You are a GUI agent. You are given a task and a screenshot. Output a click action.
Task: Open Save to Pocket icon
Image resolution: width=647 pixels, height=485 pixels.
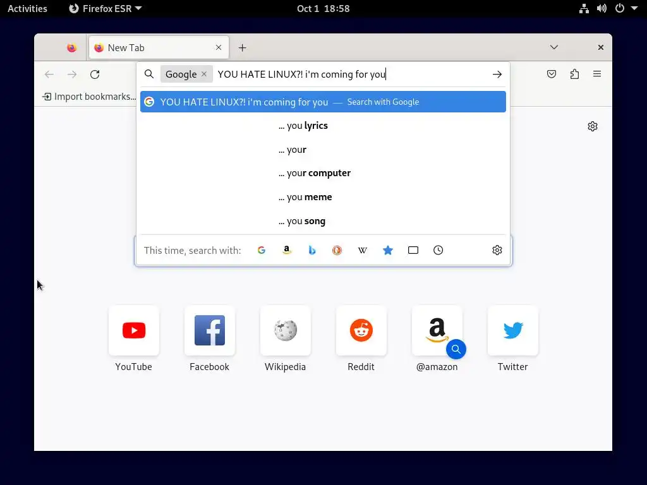(x=552, y=75)
